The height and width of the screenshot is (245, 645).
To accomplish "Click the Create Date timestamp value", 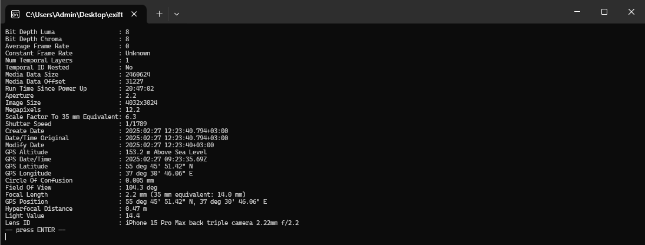I will [177, 131].
